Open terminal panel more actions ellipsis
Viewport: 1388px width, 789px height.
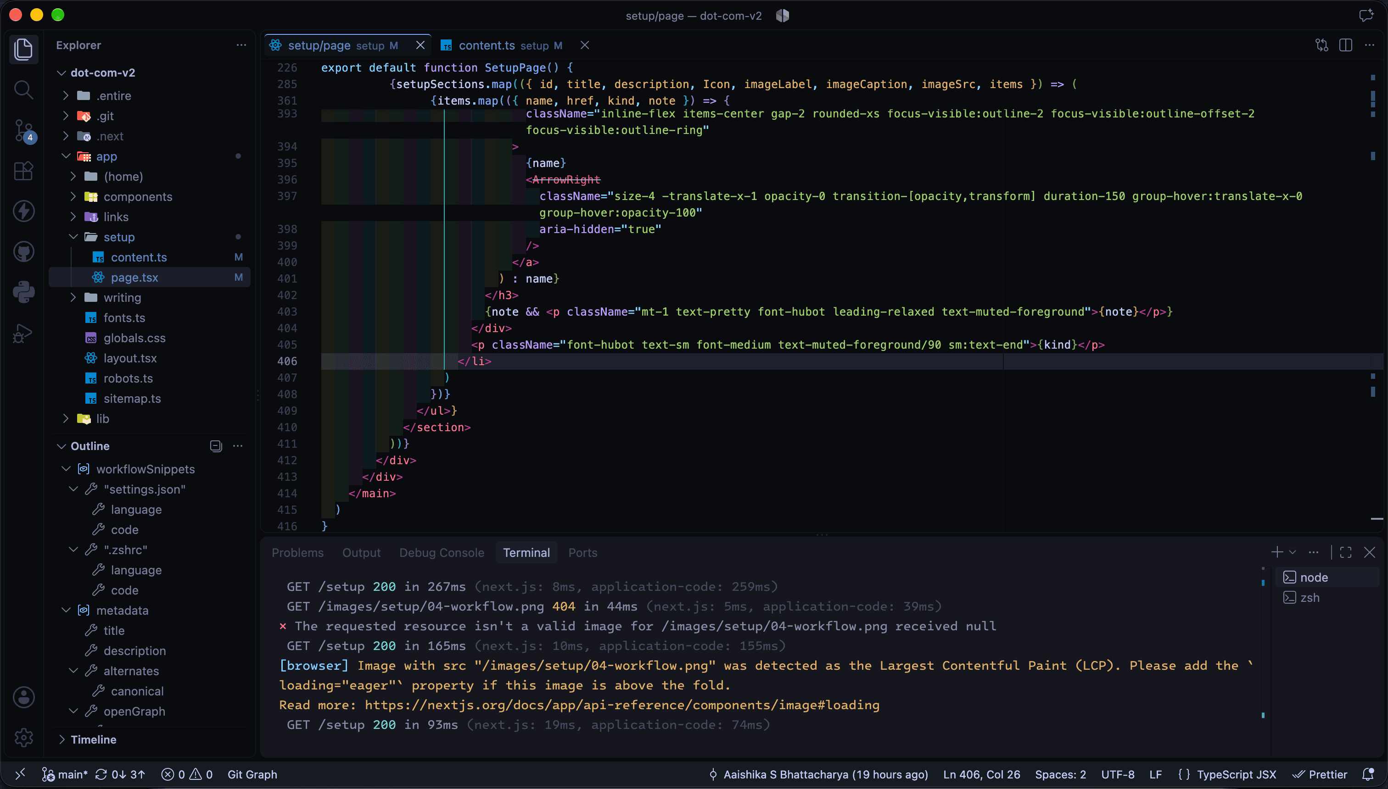coord(1313,552)
